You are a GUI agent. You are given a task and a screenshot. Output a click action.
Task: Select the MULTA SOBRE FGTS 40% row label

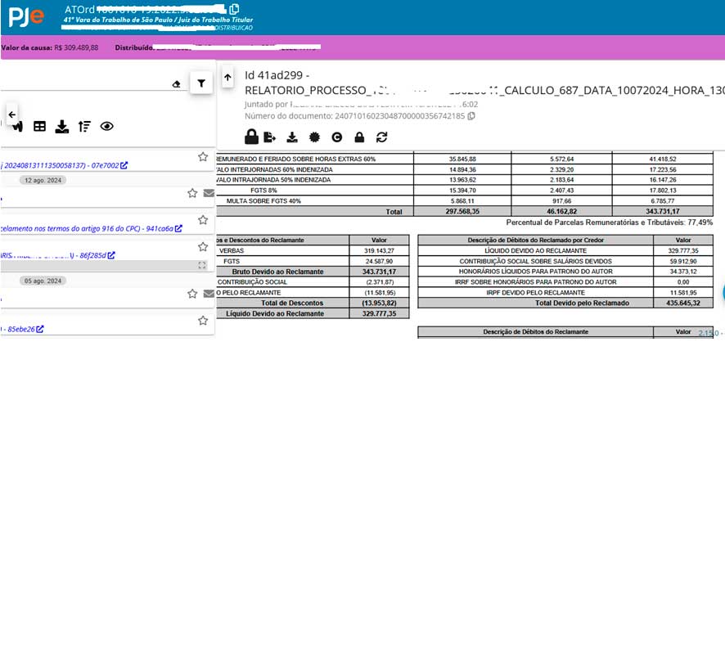pos(263,201)
